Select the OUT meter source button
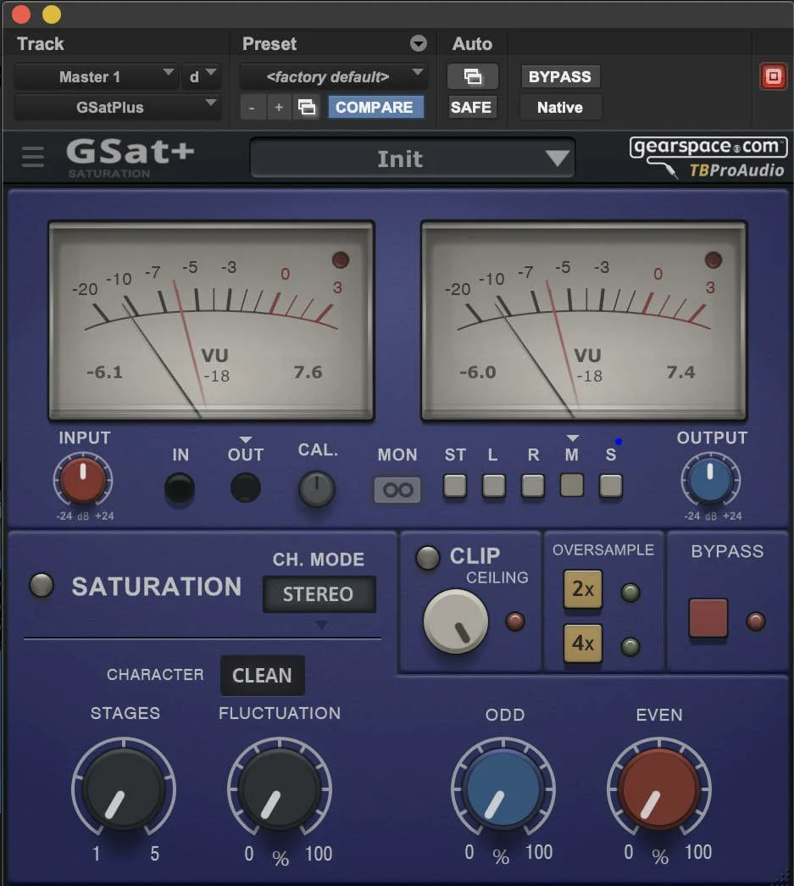 245,488
